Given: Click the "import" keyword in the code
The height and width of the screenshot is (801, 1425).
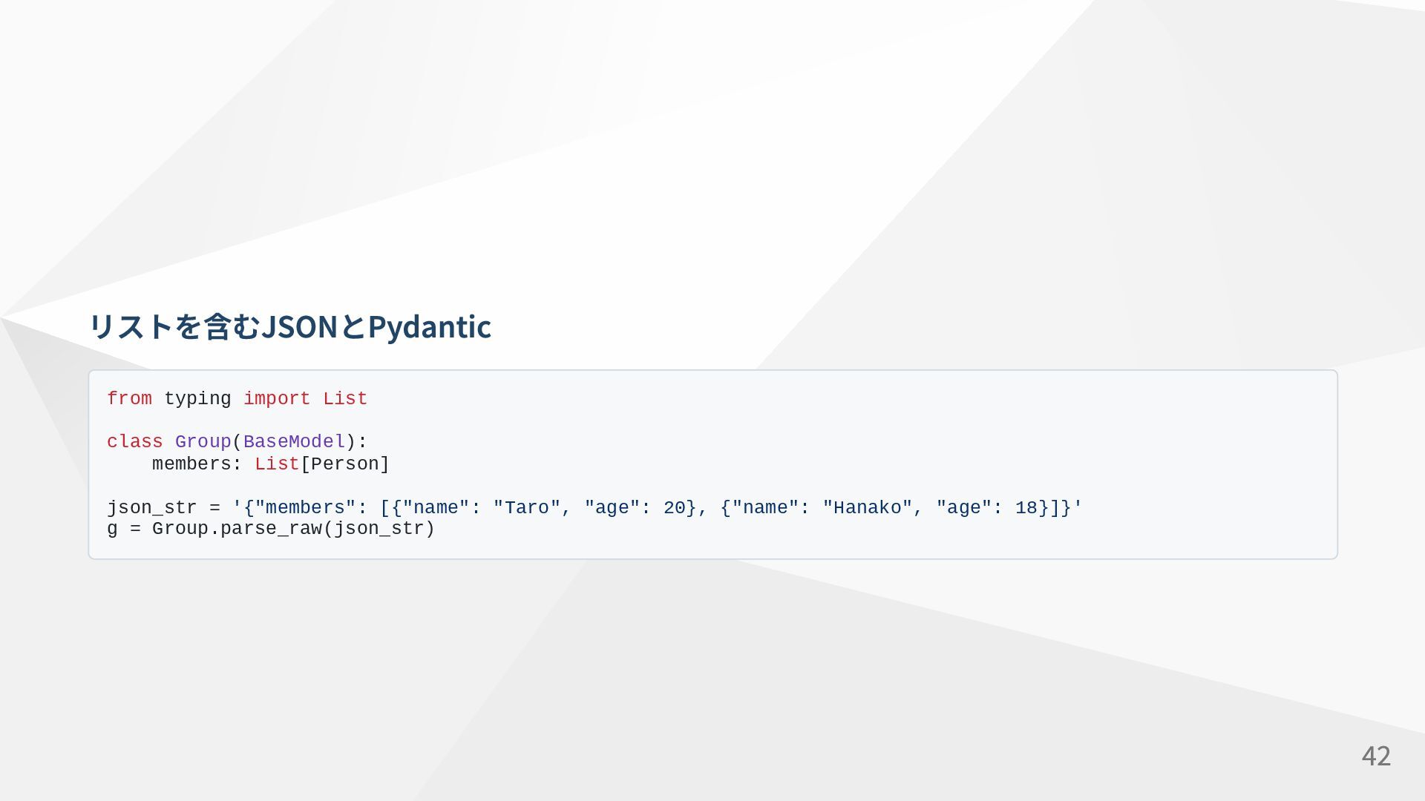Looking at the screenshot, I should tap(277, 399).
